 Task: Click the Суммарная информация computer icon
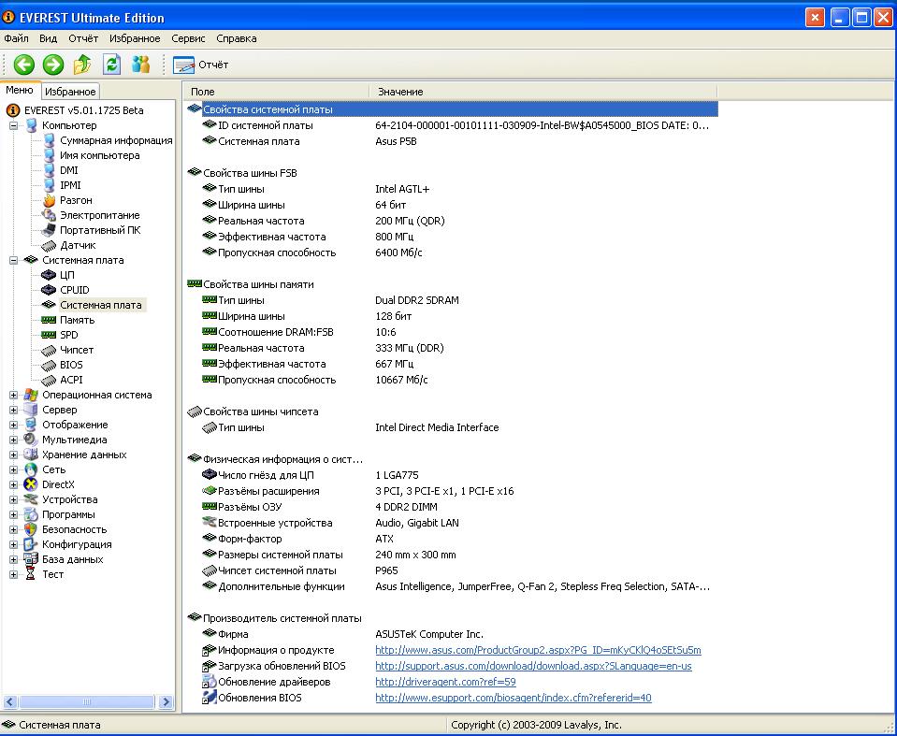pos(50,140)
